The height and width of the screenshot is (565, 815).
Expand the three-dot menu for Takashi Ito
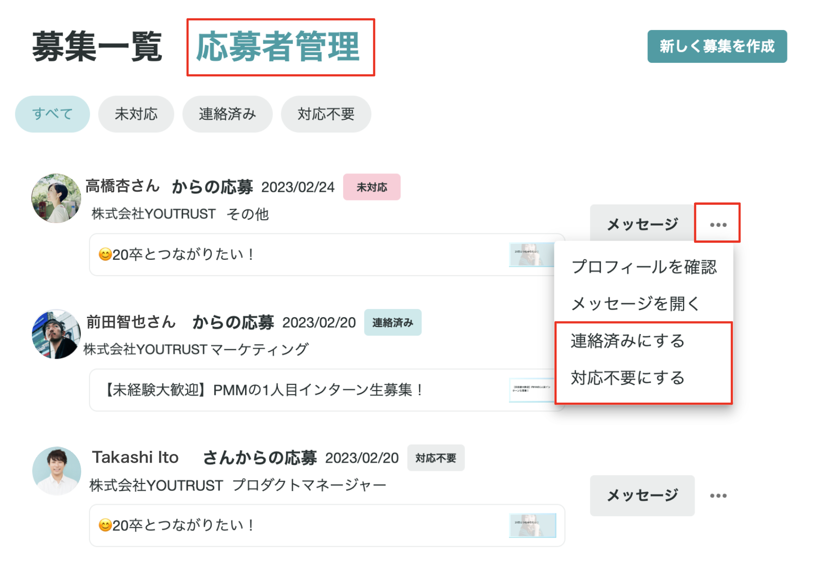pos(718,495)
